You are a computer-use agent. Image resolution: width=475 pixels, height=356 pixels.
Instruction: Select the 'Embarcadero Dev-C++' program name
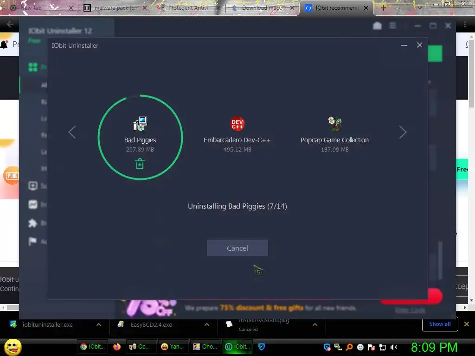(237, 140)
